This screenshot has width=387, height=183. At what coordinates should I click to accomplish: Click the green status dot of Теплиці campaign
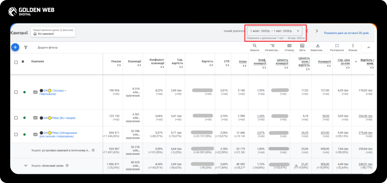[x=24, y=92]
